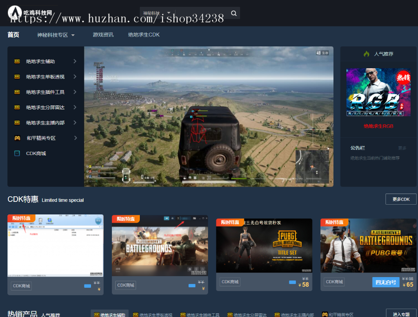Click the icon on bottom 绝地求生辅助 tab
Image resolution: width=418 pixels, height=317 pixels.
97,315
